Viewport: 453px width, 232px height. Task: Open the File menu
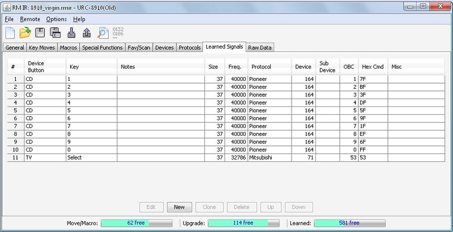[x=9, y=19]
